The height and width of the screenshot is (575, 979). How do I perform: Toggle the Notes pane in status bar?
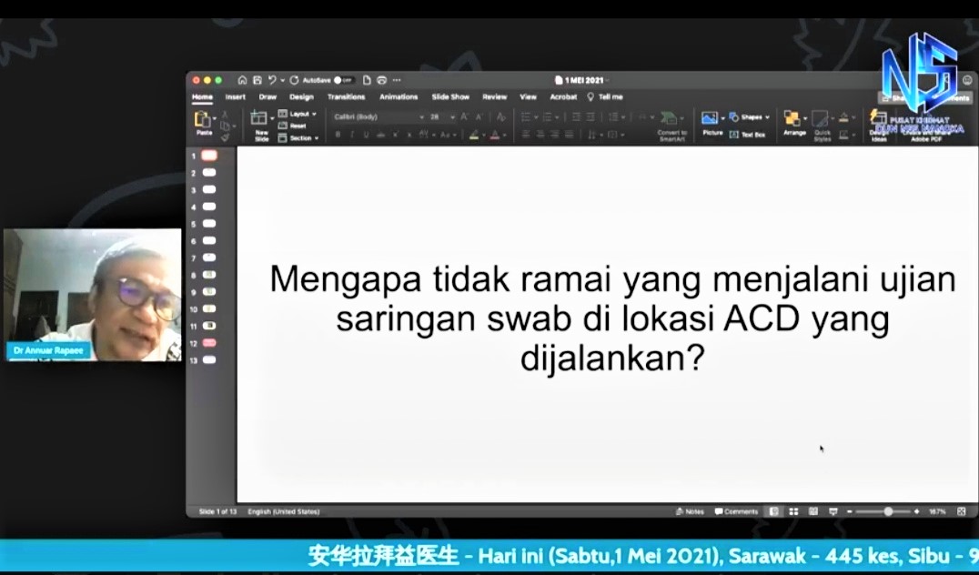coord(691,511)
